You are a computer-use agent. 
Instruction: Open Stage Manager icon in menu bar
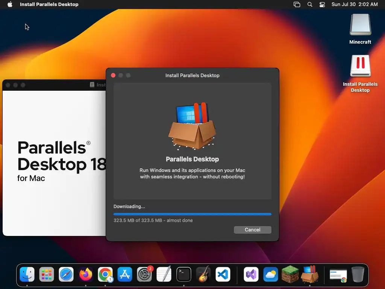tap(297, 5)
